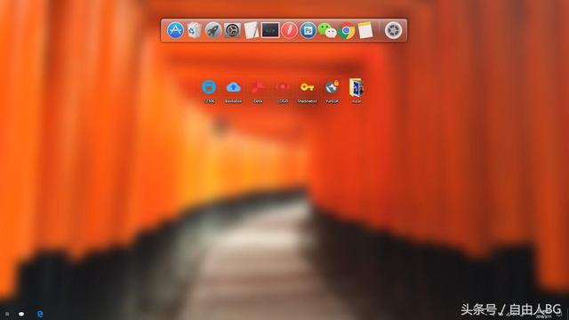The width and height of the screenshot is (569, 320).
Task: Open the red circular pen app icon
Action: [289, 30]
